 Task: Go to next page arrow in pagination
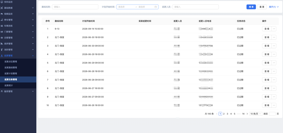(247, 114)
